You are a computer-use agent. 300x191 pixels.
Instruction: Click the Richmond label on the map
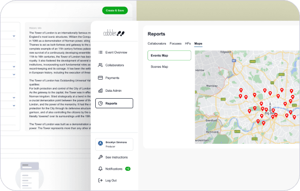(x=212, y=132)
